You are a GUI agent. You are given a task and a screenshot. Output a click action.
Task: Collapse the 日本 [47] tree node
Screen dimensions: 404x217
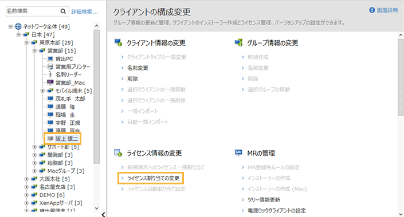pyautogui.click(x=18, y=34)
